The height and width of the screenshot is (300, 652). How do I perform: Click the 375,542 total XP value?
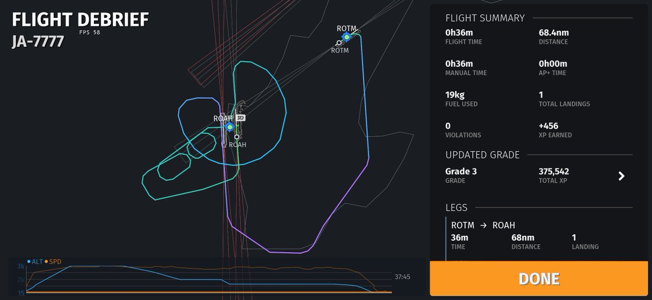(x=554, y=171)
